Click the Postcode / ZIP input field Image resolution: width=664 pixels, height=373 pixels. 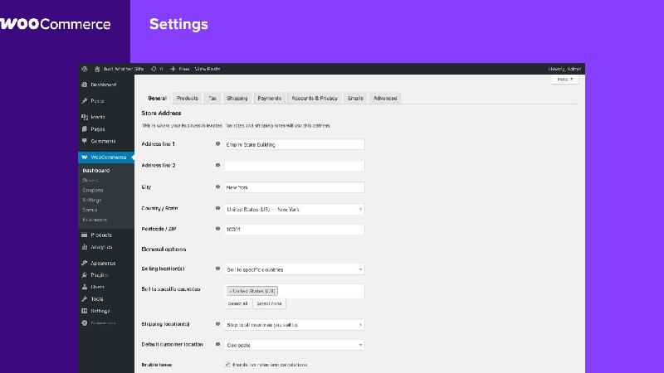pos(295,230)
